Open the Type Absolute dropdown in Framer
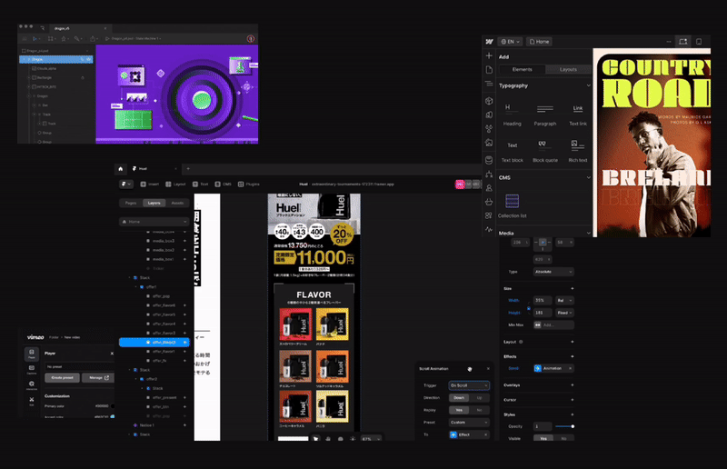Image resolution: width=727 pixels, height=469 pixels. (553, 272)
